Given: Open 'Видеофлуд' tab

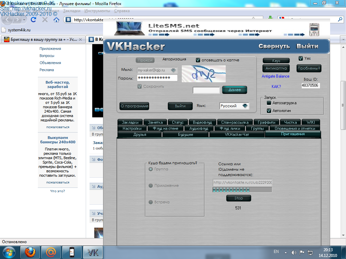Looking at the screenshot, I should point(202,122).
